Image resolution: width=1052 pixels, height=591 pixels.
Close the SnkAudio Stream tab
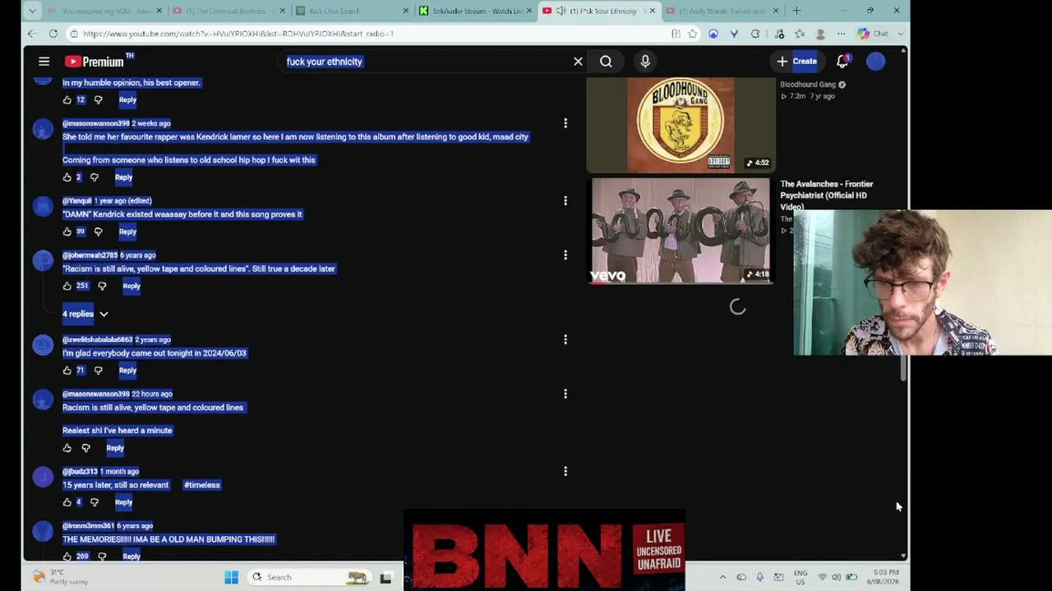[528, 11]
